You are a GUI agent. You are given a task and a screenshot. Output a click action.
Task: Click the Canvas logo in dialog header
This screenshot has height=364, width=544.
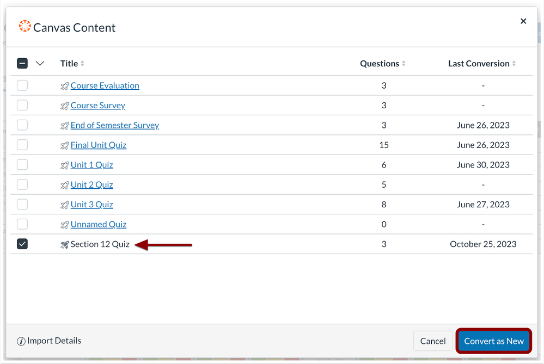point(25,27)
